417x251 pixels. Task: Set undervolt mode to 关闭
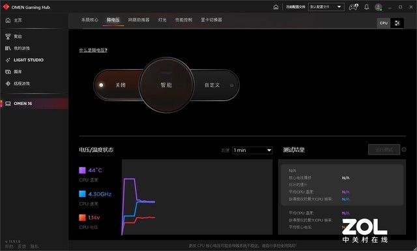[120, 85]
